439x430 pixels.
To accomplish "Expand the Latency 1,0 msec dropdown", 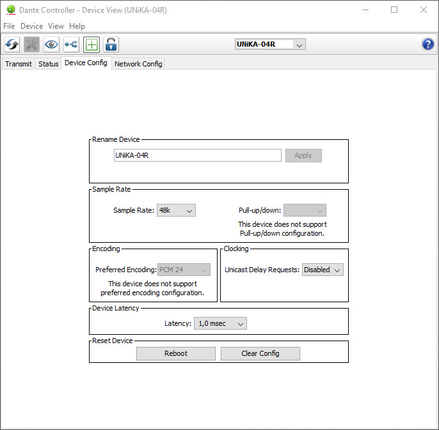I will pos(220,323).
